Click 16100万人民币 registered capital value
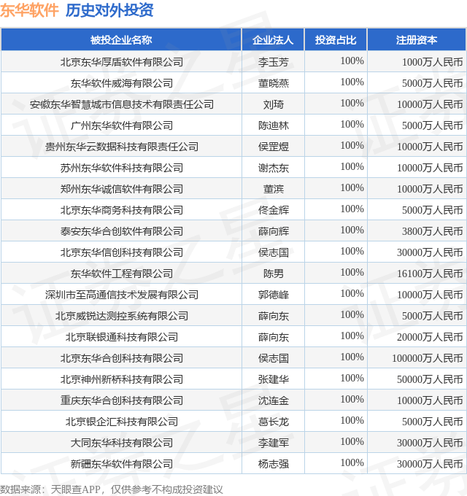This screenshot has width=467, height=496. pos(430,274)
